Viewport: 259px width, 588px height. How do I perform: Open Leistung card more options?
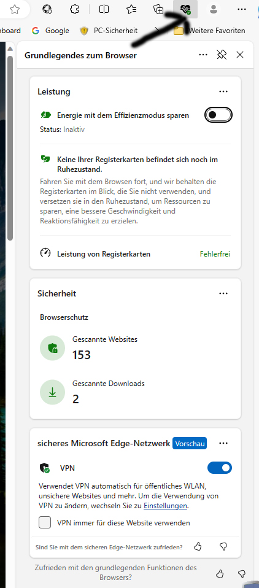click(223, 91)
